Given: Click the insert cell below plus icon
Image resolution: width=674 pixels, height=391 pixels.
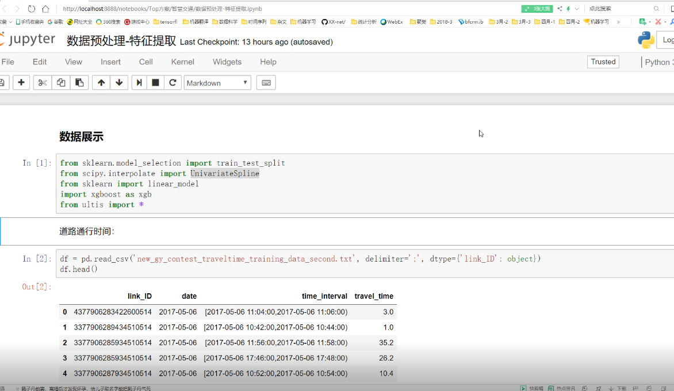Looking at the screenshot, I should point(21,83).
